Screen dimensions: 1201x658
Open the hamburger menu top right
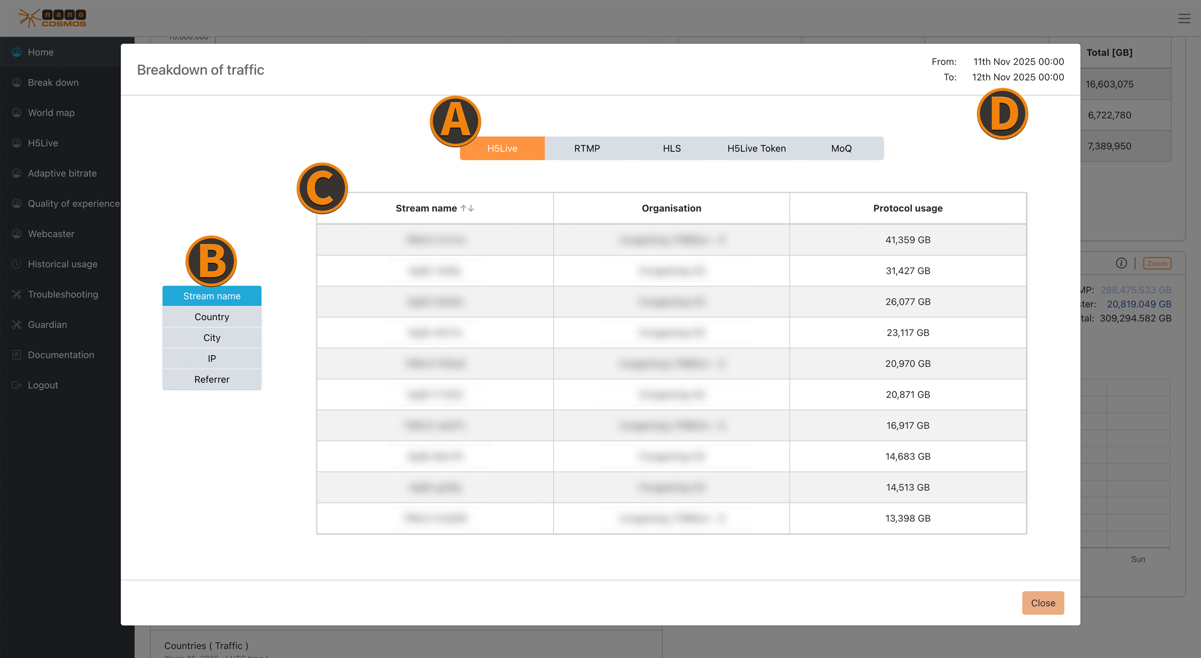(1184, 19)
